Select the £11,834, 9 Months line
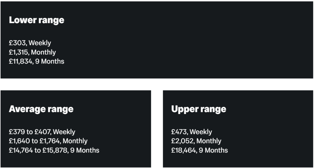 [x=37, y=61]
